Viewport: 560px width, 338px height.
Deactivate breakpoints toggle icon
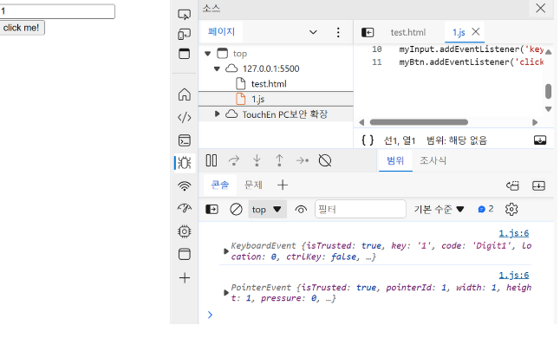click(324, 160)
